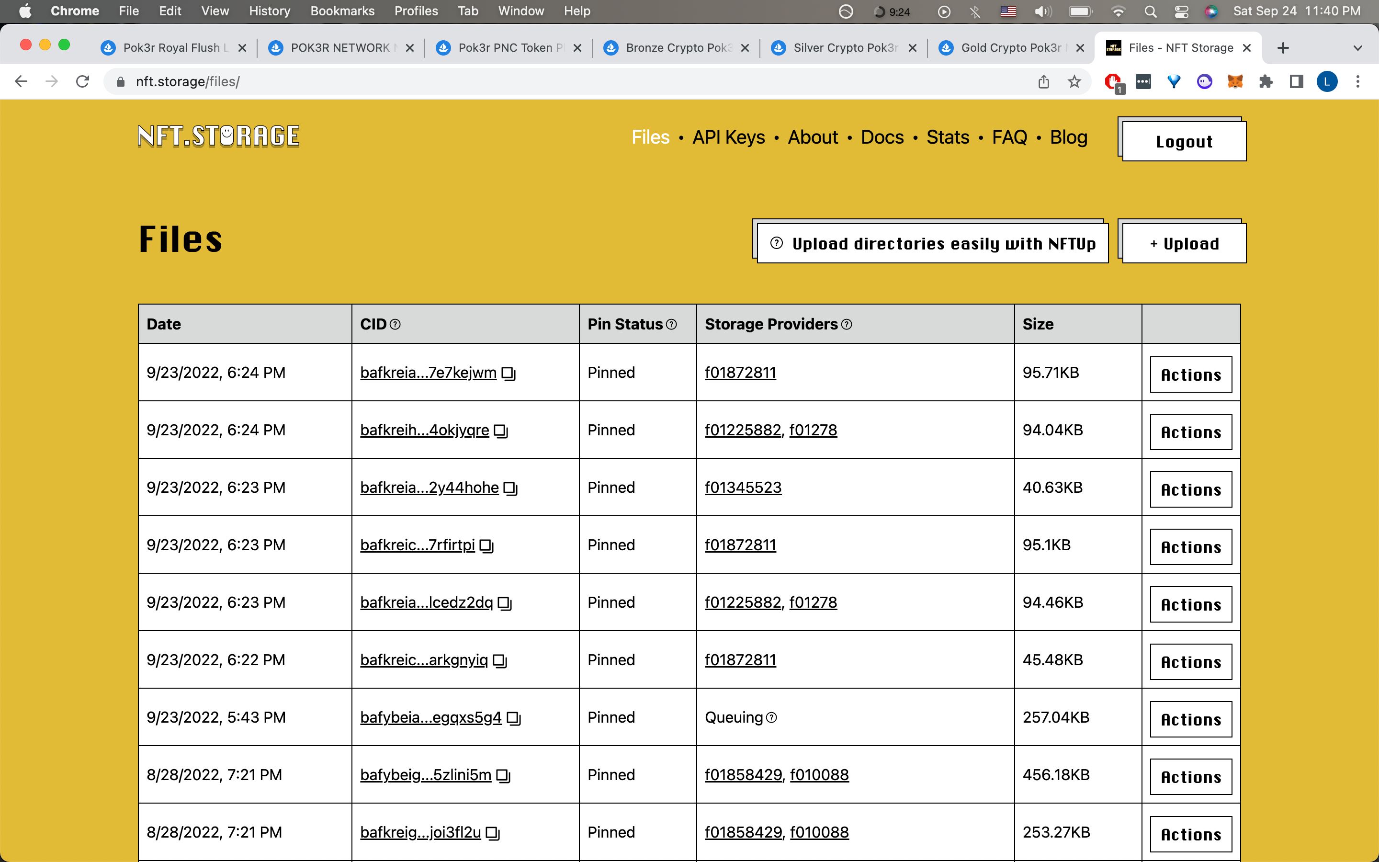Copy CID bafybeig...5zlini5m icon
Image resolution: width=1379 pixels, height=862 pixels.
503,776
